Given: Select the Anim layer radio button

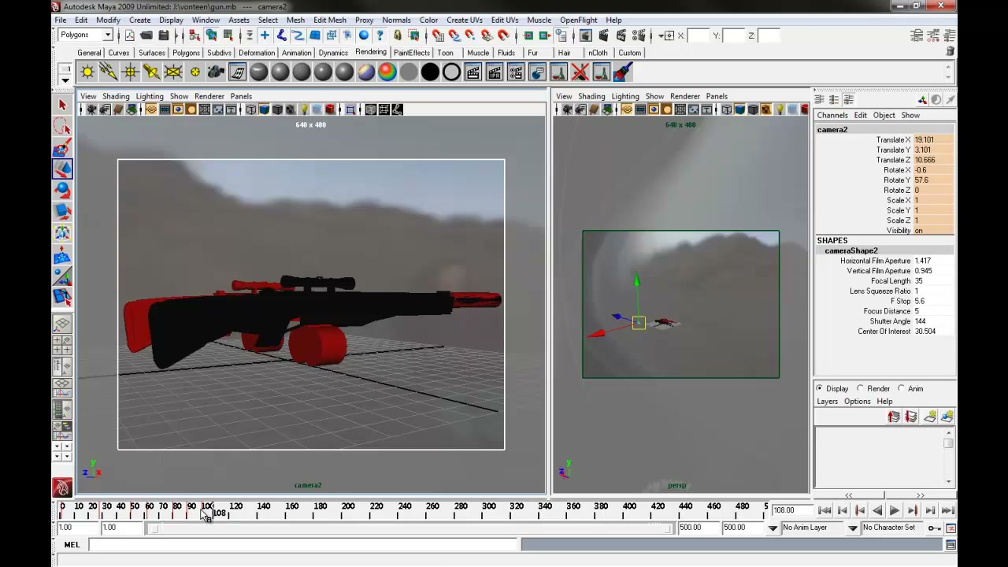Looking at the screenshot, I should pos(902,388).
